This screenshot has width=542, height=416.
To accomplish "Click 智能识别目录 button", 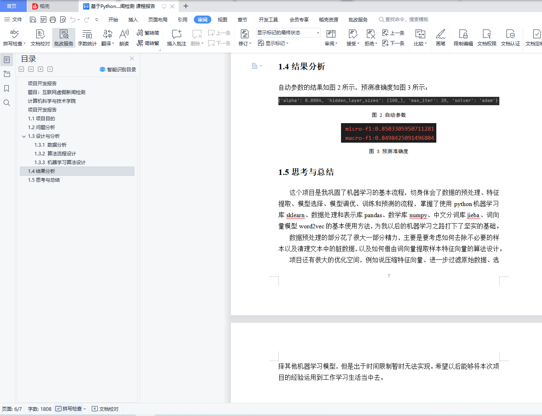I will coord(118,69).
